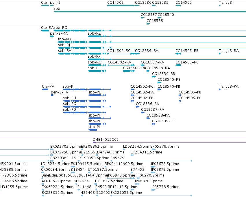This screenshot has height=197, width=246.
Task: Select the CG14505-RB transcript
Action: tap(178, 54)
